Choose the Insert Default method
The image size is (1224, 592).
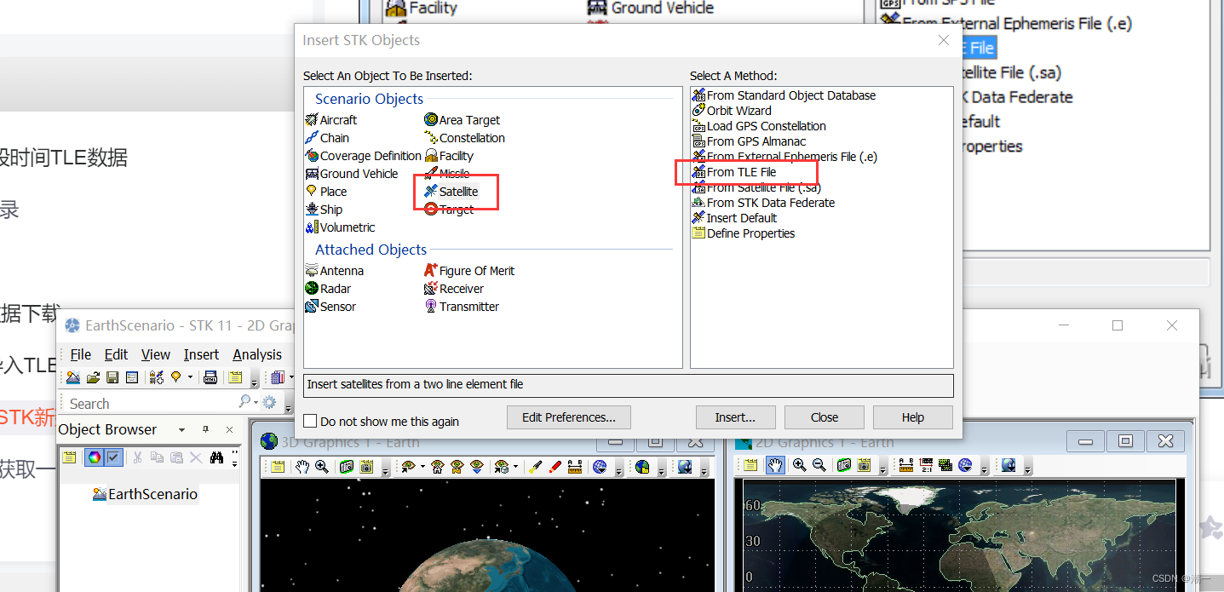tap(733, 218)
